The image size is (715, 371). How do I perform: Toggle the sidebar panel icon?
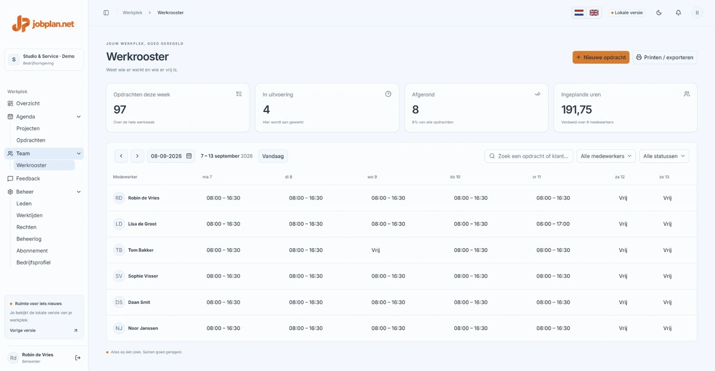coord(106,13)
